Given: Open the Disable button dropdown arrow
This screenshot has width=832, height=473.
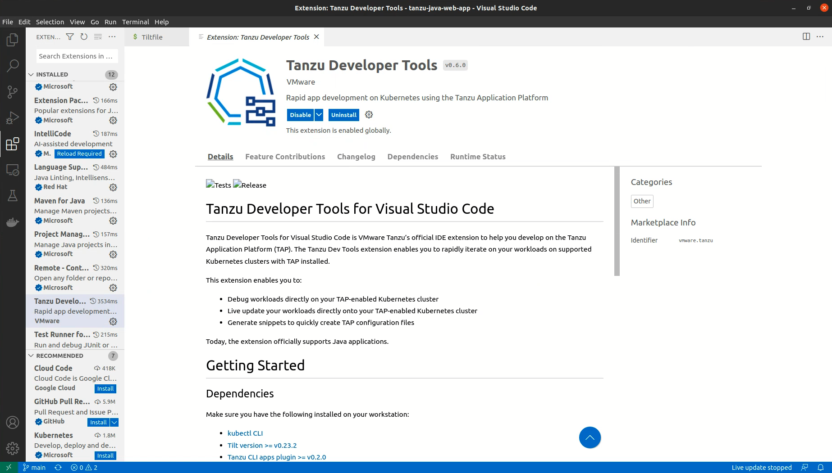Looking at the screenshot, I should pos(319,115).
